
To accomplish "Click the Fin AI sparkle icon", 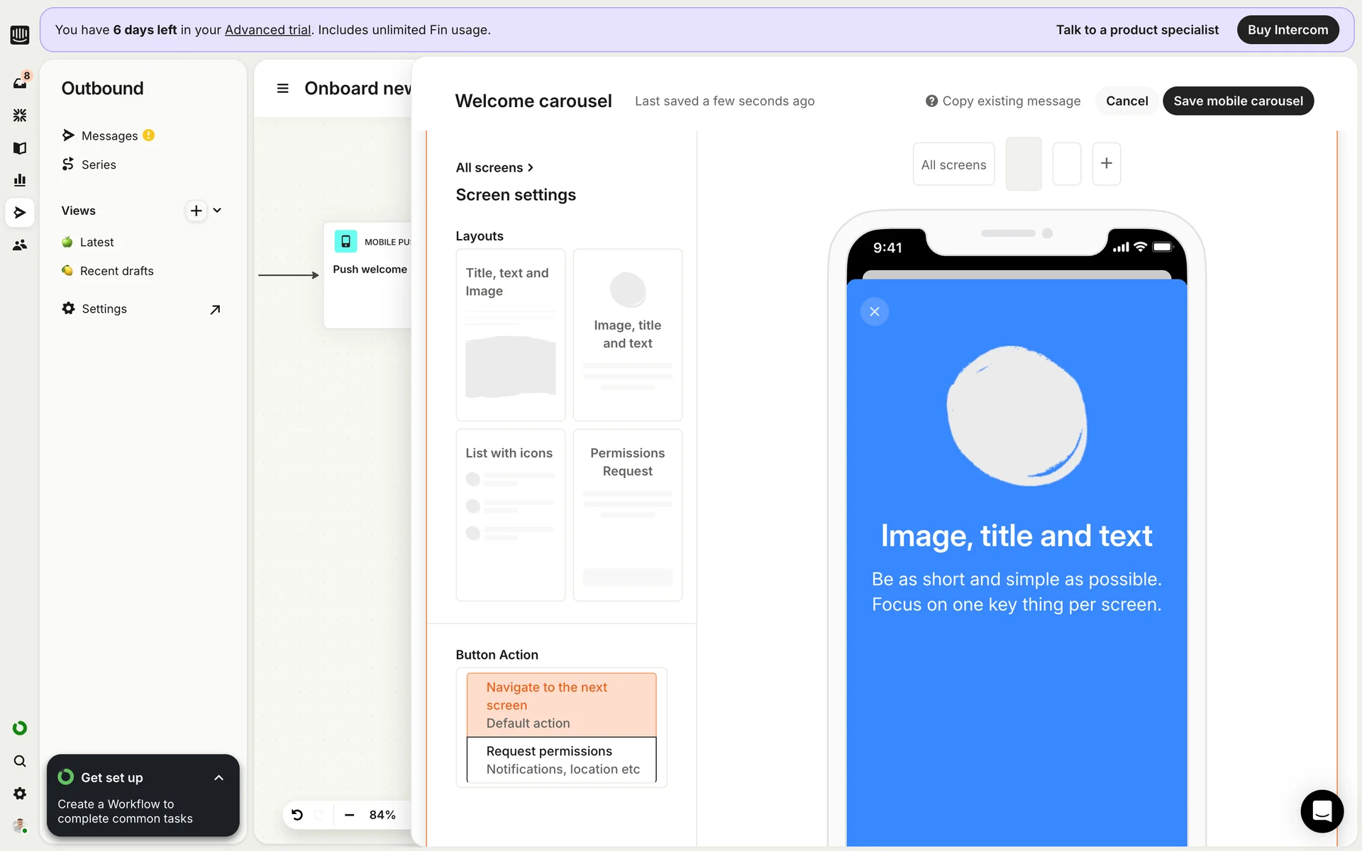I will [x=20, y=115].
